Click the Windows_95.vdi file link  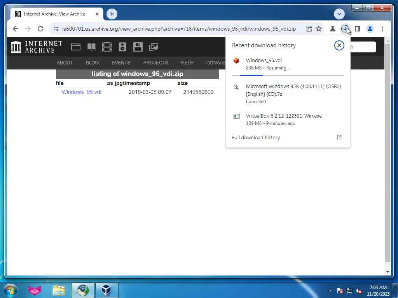pos(81,92)
